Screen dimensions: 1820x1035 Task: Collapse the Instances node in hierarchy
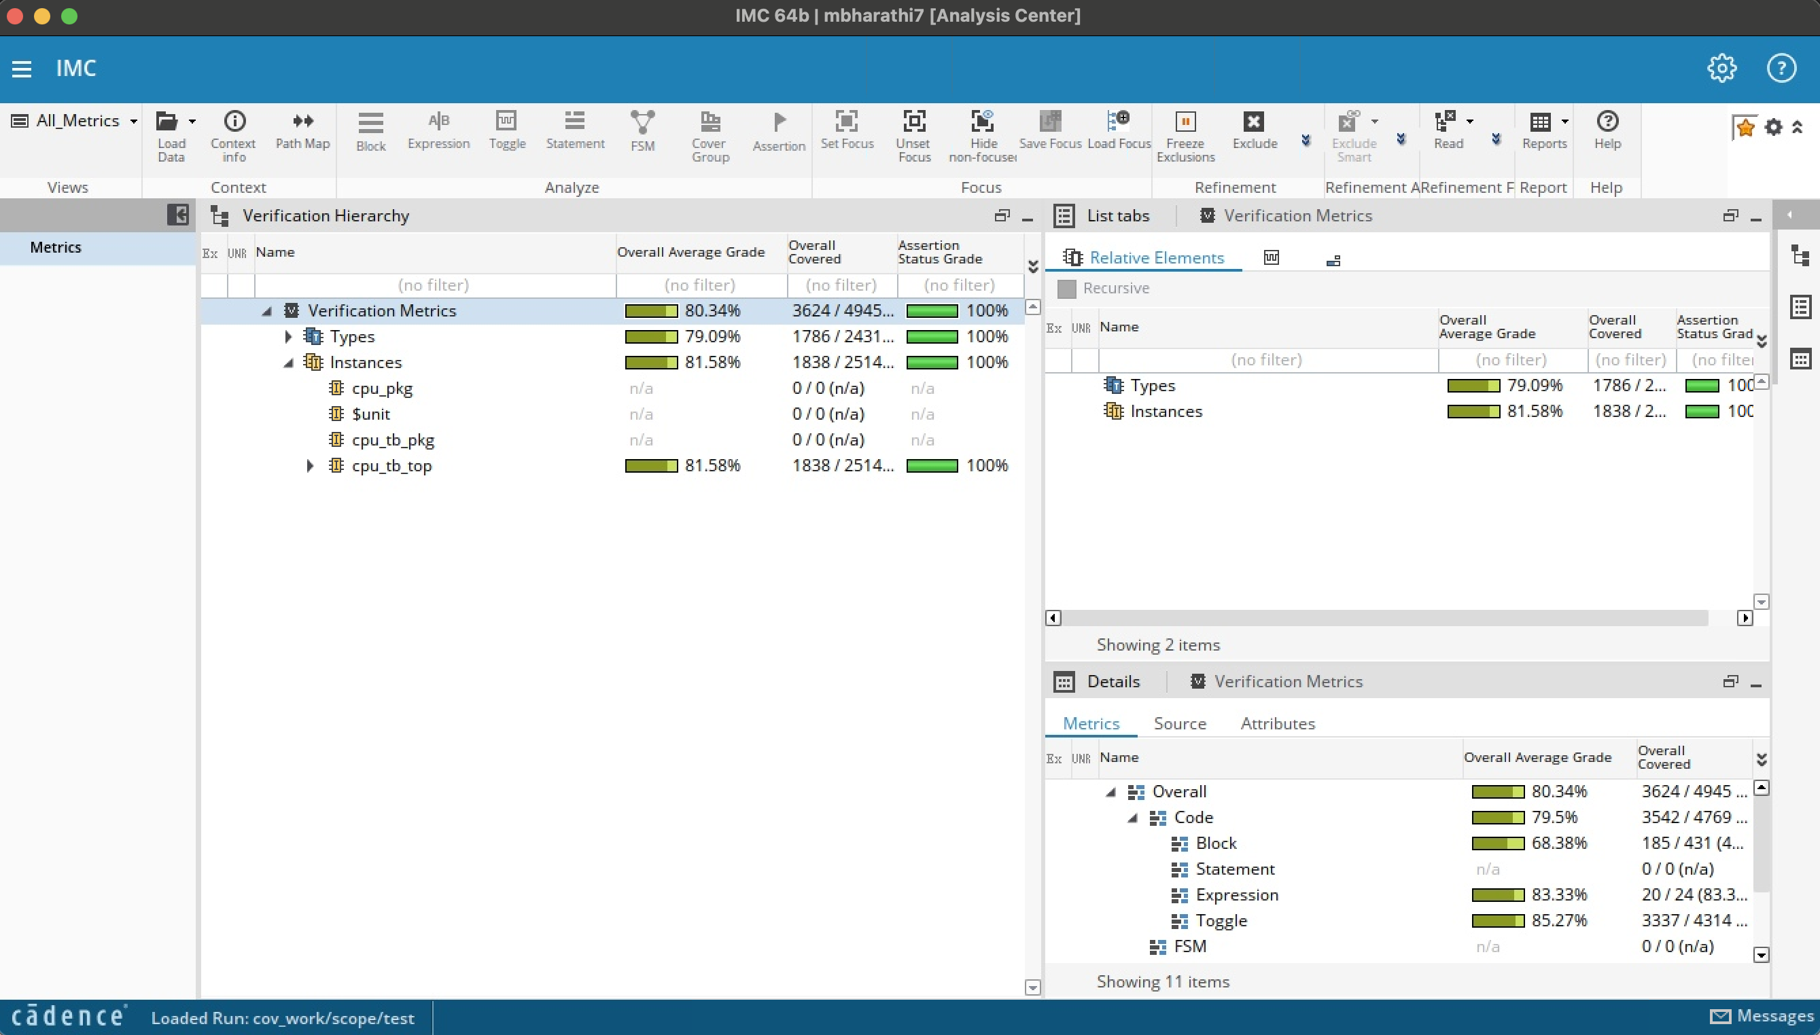pos(288,363)
